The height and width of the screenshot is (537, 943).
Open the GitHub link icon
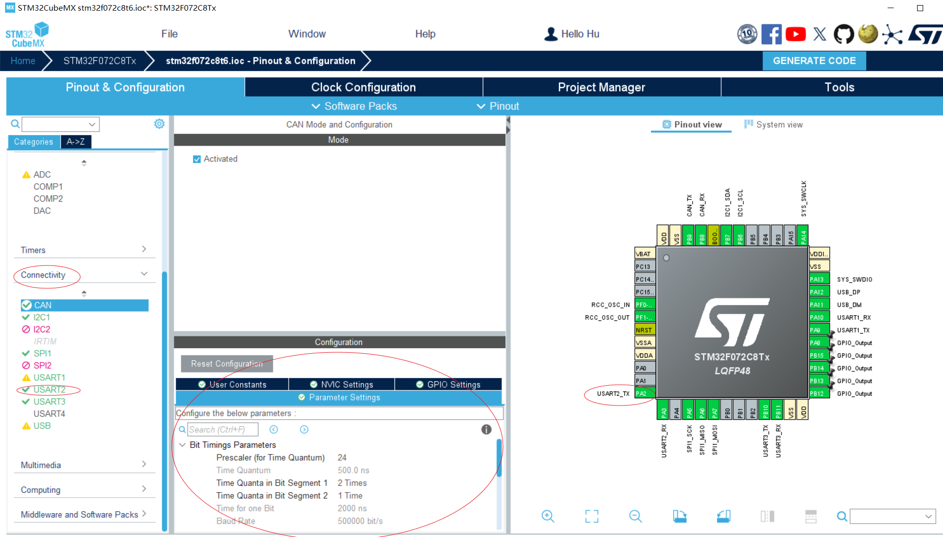point(844,34)
